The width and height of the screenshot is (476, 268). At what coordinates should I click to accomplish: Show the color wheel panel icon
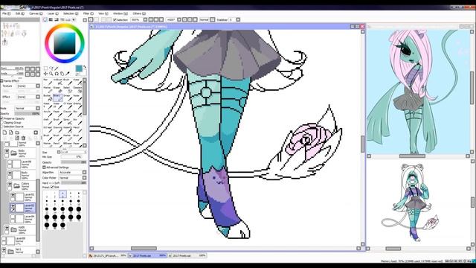coord(45,20)
